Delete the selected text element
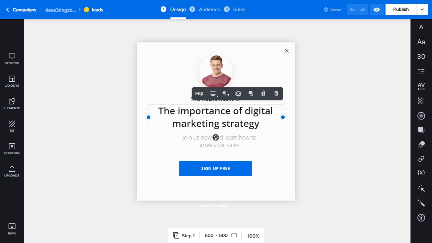 click(x=276, y=94)
